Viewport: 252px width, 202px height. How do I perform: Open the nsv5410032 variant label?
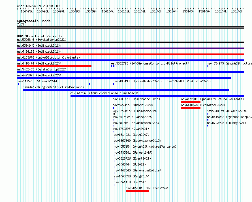(230, 117)
